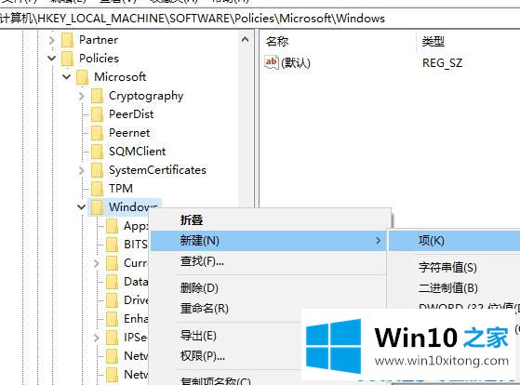Select the Policies tree item

99,59
